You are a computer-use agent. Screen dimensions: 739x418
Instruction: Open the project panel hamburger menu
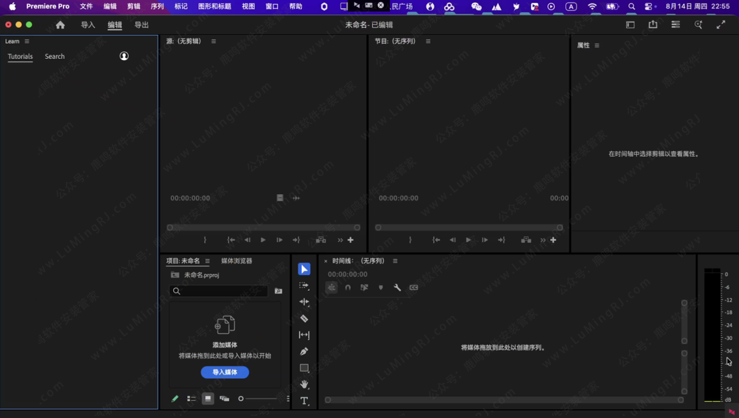pyautogui.click(x=207, y=261)
